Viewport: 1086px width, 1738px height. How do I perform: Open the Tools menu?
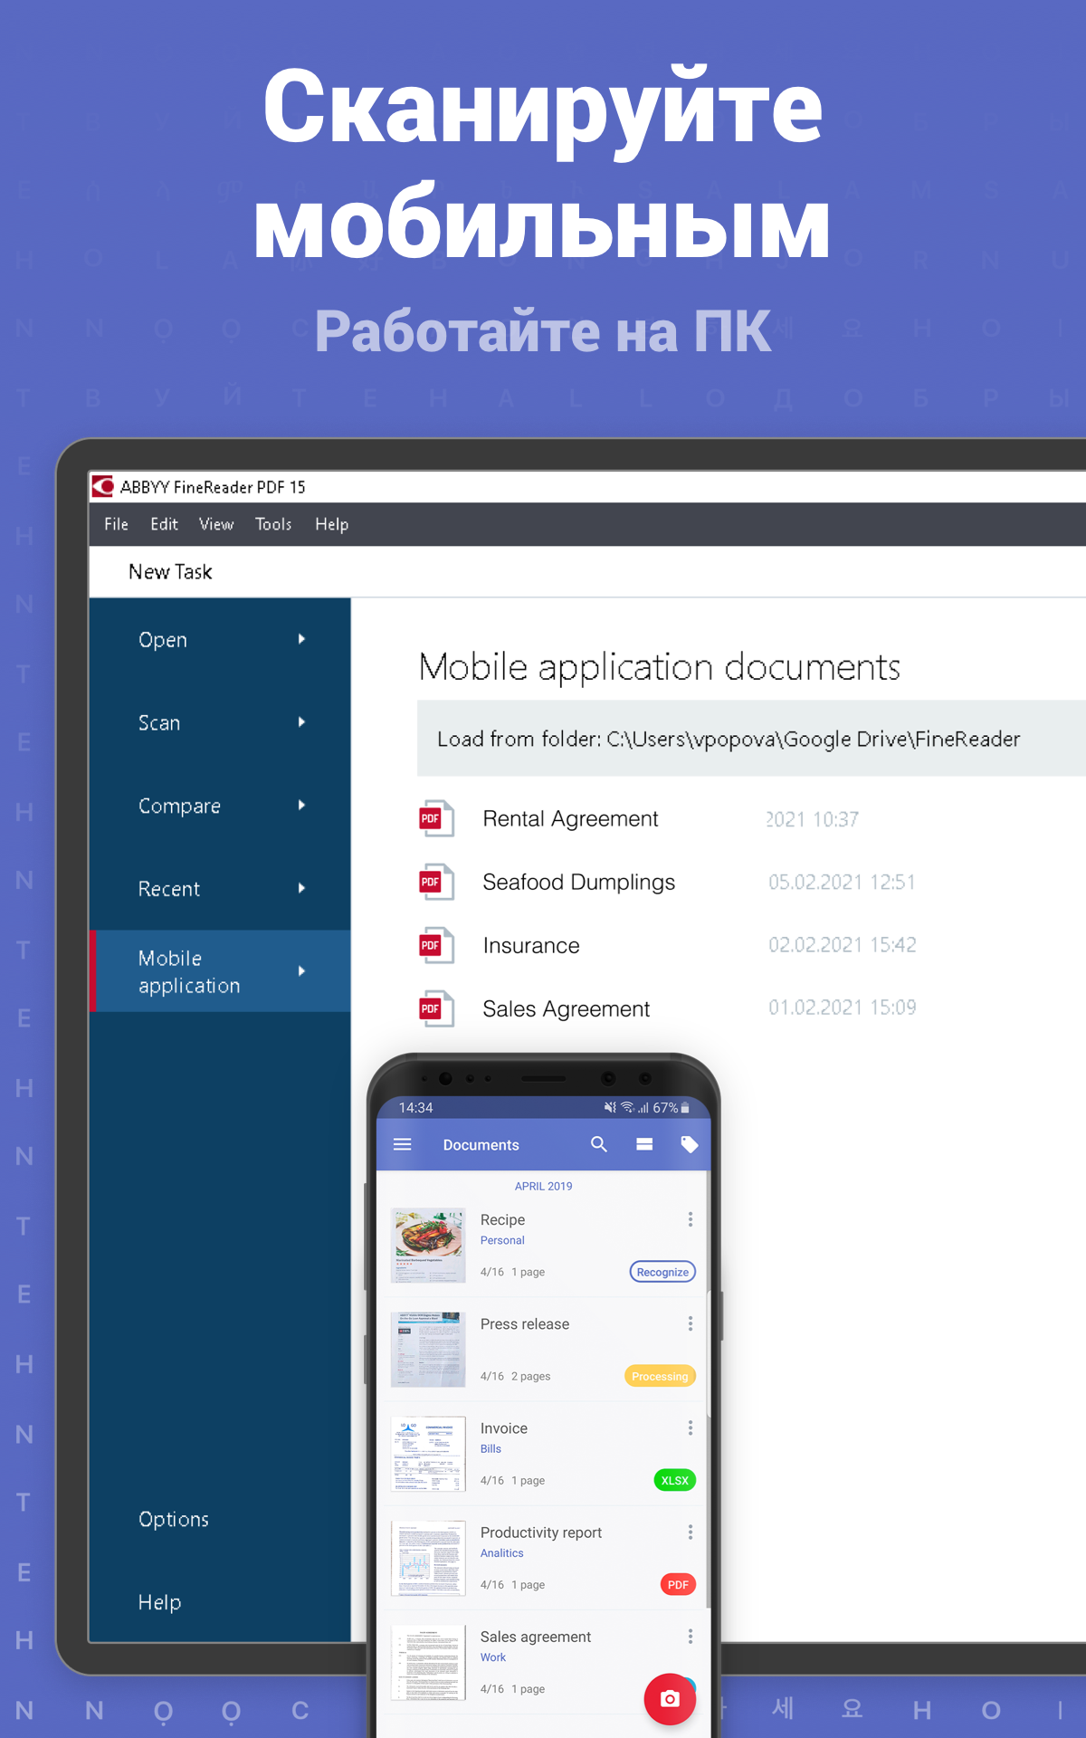[x=273, y=524]
